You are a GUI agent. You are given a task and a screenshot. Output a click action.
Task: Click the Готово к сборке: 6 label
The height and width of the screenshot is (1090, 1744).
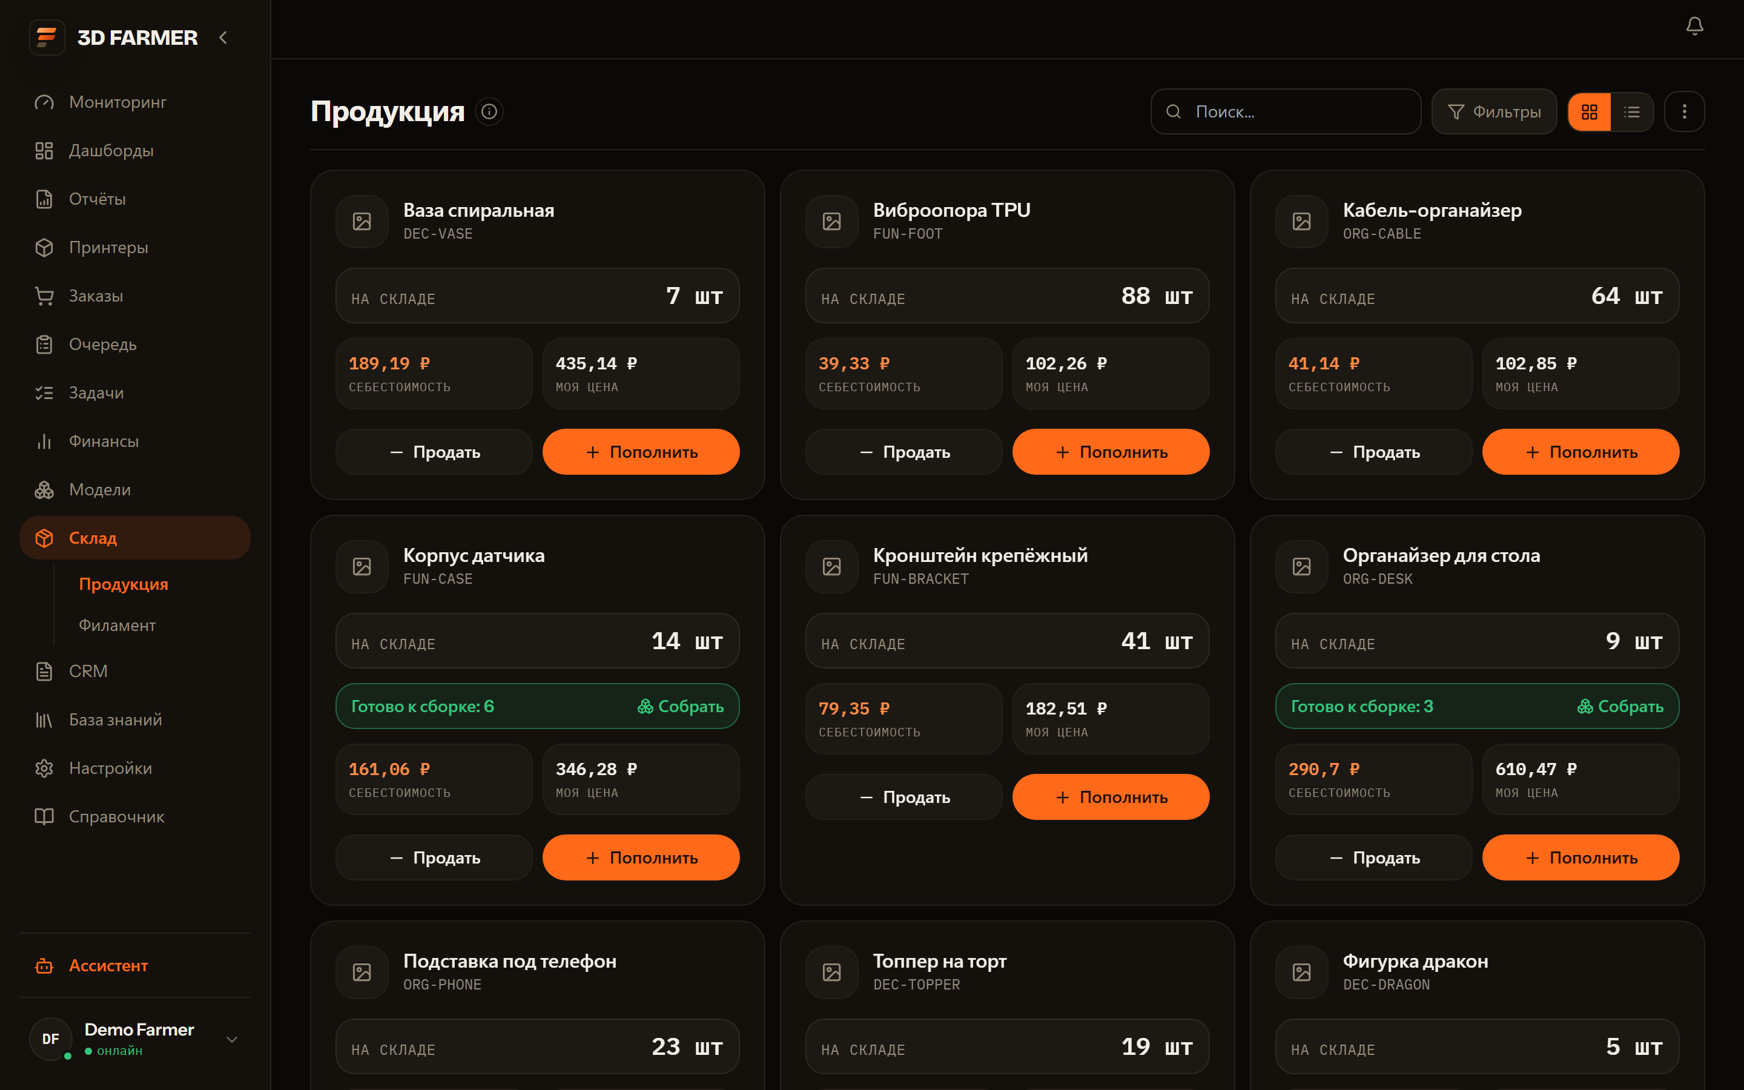click(x=422, y=707)
